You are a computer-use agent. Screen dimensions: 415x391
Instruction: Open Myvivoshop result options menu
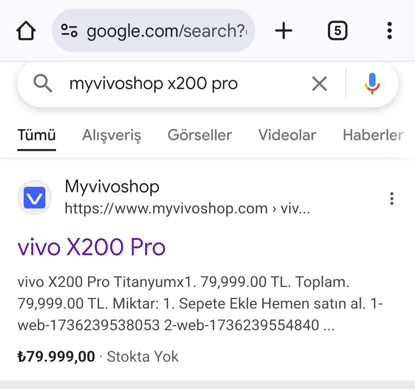click(392, 199)
